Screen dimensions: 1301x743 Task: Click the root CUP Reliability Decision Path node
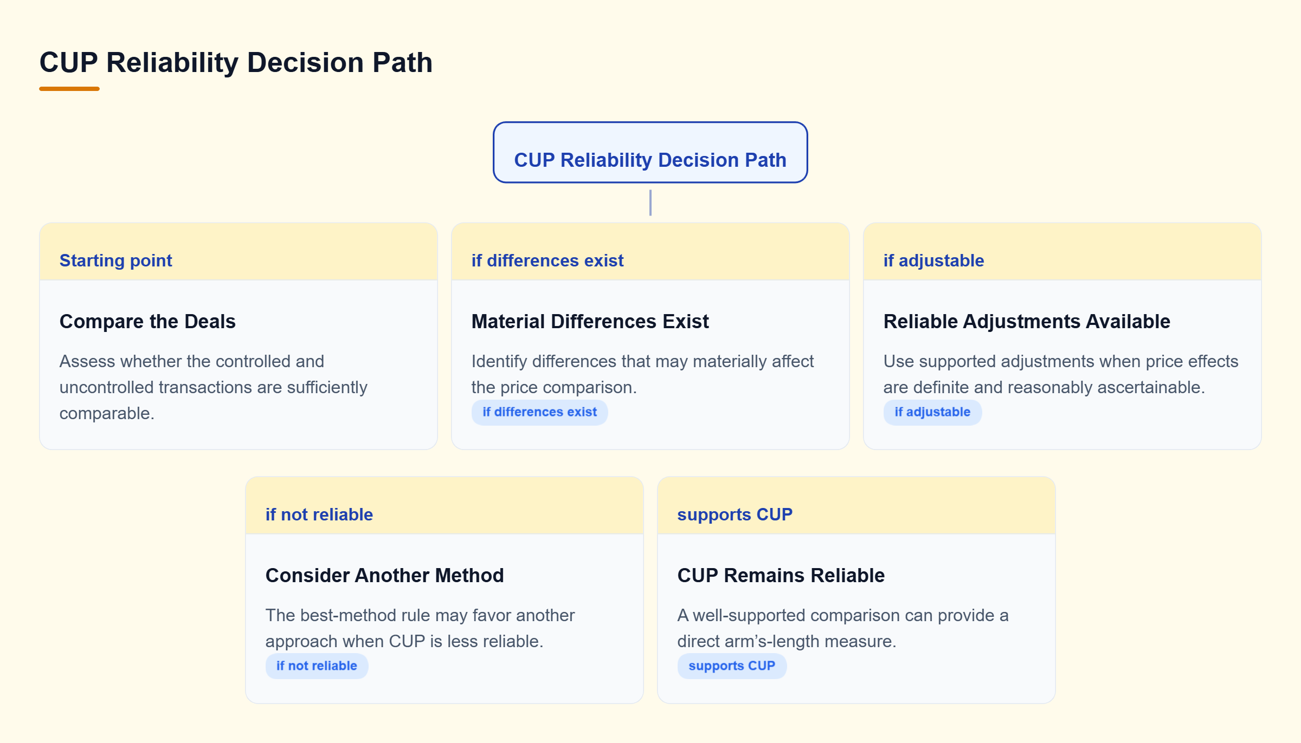click(650, 152)
